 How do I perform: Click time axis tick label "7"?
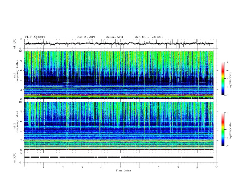(x=159, y=167)
